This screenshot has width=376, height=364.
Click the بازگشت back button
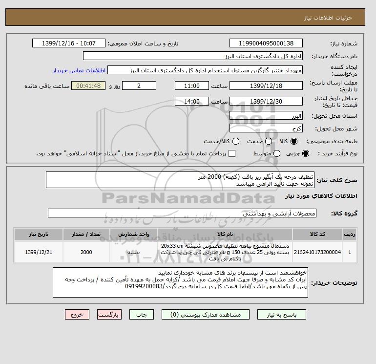click(109, 315)
